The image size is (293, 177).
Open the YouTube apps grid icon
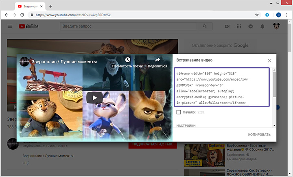coord(239,26)
